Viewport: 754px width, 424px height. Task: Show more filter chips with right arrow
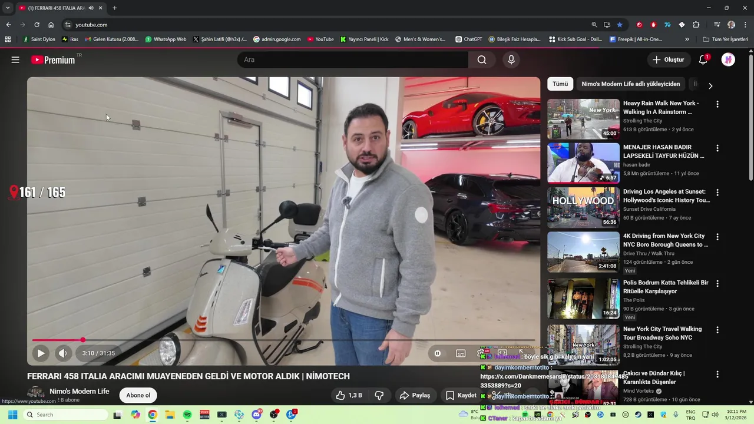pos(710,85)
